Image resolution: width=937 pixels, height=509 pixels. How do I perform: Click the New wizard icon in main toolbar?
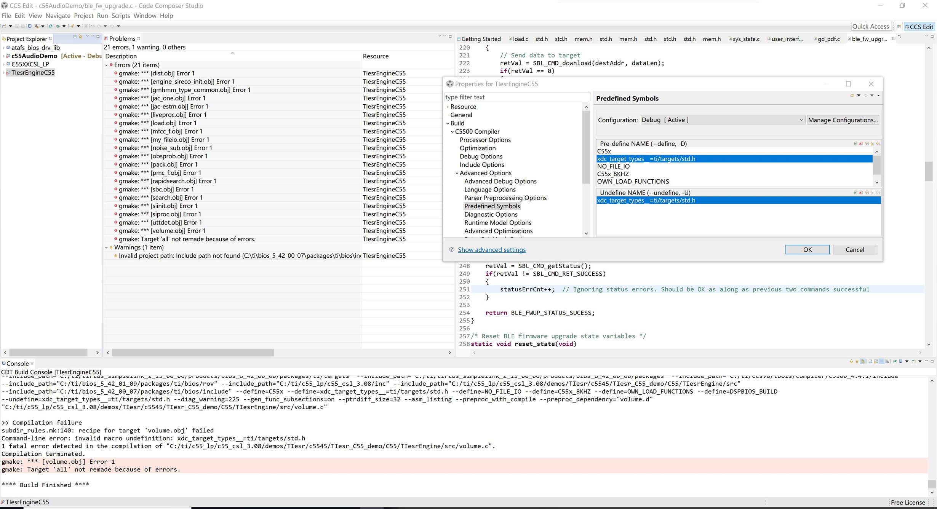point(4,26)
